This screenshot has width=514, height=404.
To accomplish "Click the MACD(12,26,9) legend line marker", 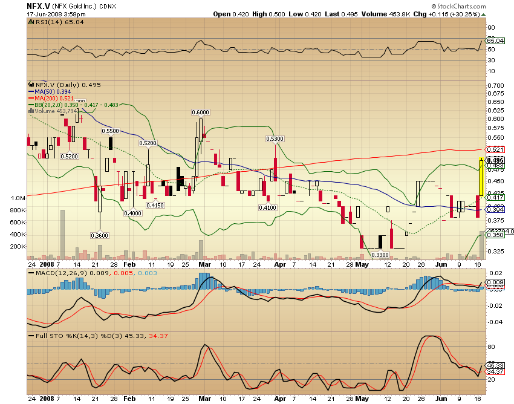I will tap(31, 274).
